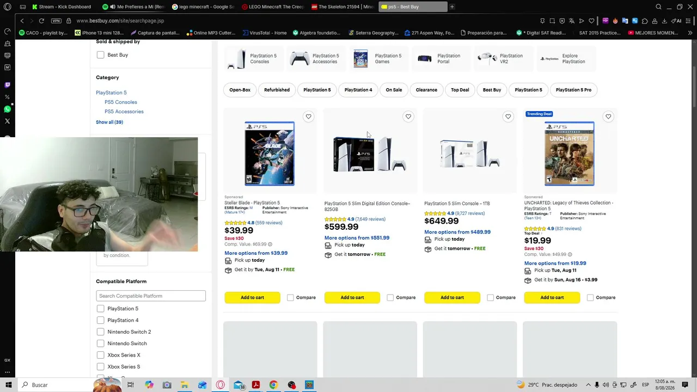Go back to the previous page

22,21
